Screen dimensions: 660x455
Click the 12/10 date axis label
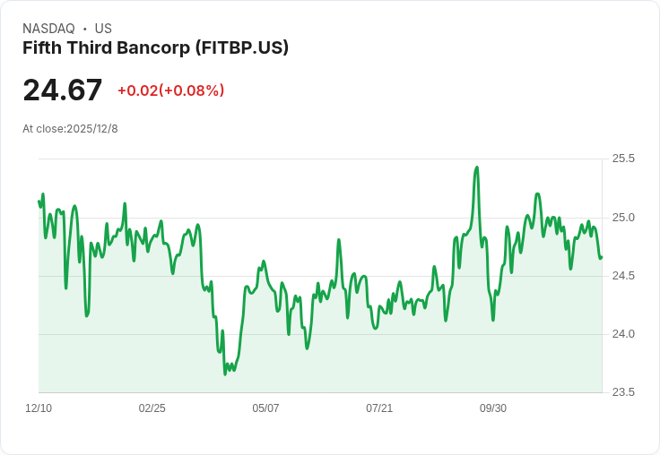coord(39,408)
